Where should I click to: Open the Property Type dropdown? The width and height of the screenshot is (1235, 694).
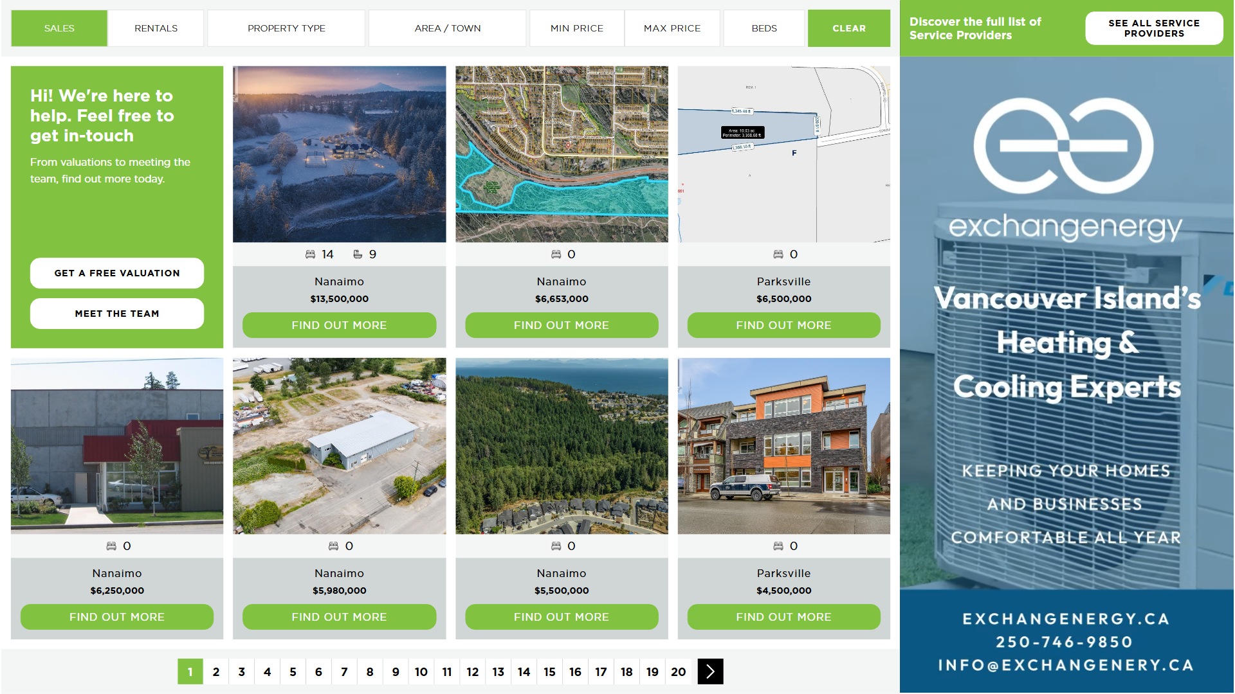tap(286, 28)
